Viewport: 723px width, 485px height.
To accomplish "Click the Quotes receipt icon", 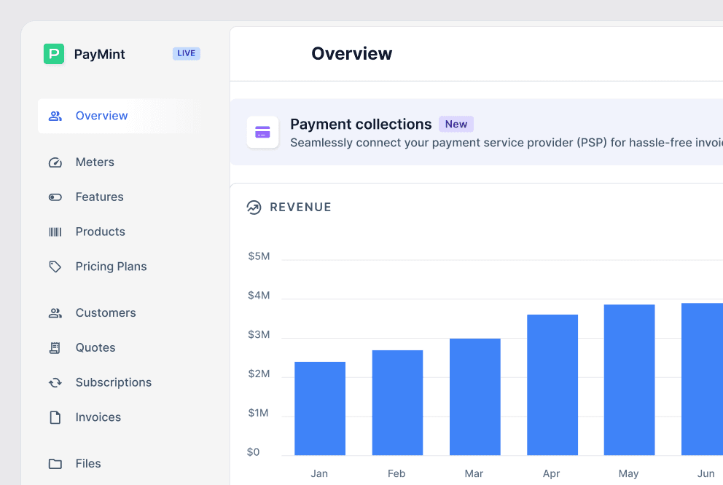I will [55, 348].
